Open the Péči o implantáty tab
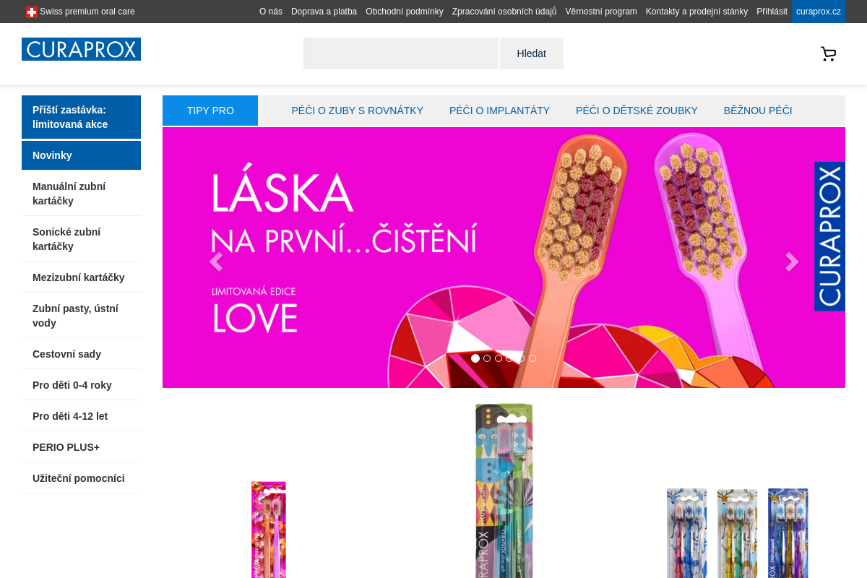 point(499,111)
